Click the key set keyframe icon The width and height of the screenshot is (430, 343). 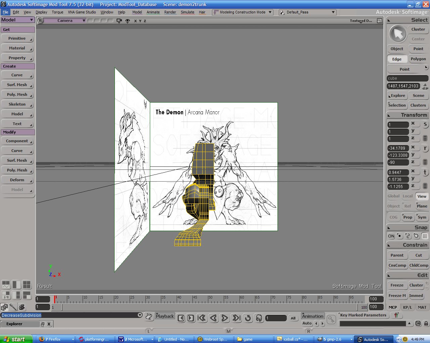331,319
